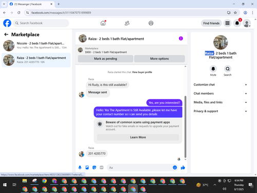257x193 pixels.
Task: Choose a GIF icon
Action: pyautogui.click(x=102, y=167)
